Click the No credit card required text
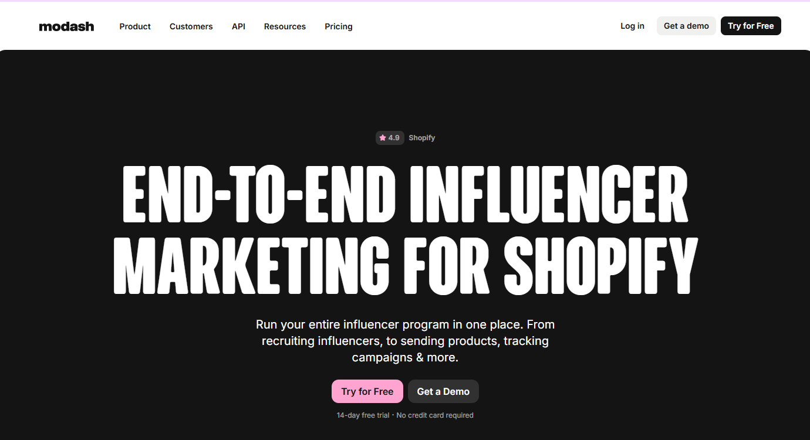810x440 pixels. 435,415
